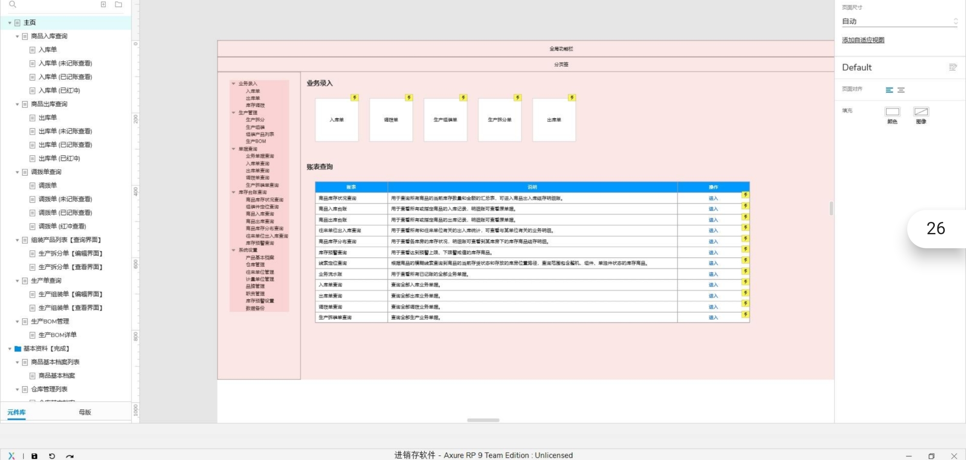Viewport: 966px width, 460px height.
Task: Select the 调拨单 (已记账查看) page
Action: [x=65, y=213]
